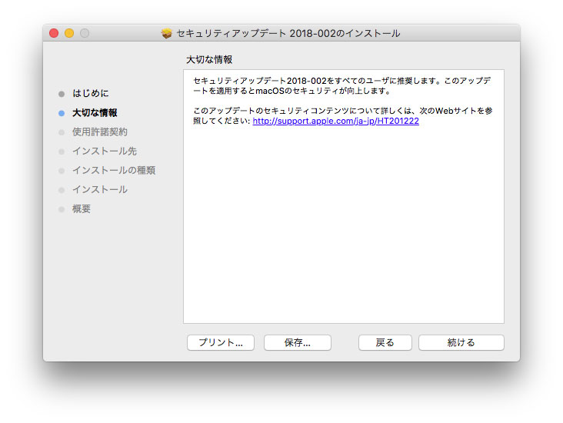
Task: Select the はじめに step in sidebar
Action: pos(91,93)
